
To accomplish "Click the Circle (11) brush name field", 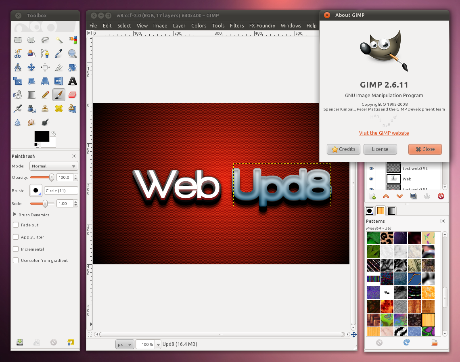I will [61, 190].
